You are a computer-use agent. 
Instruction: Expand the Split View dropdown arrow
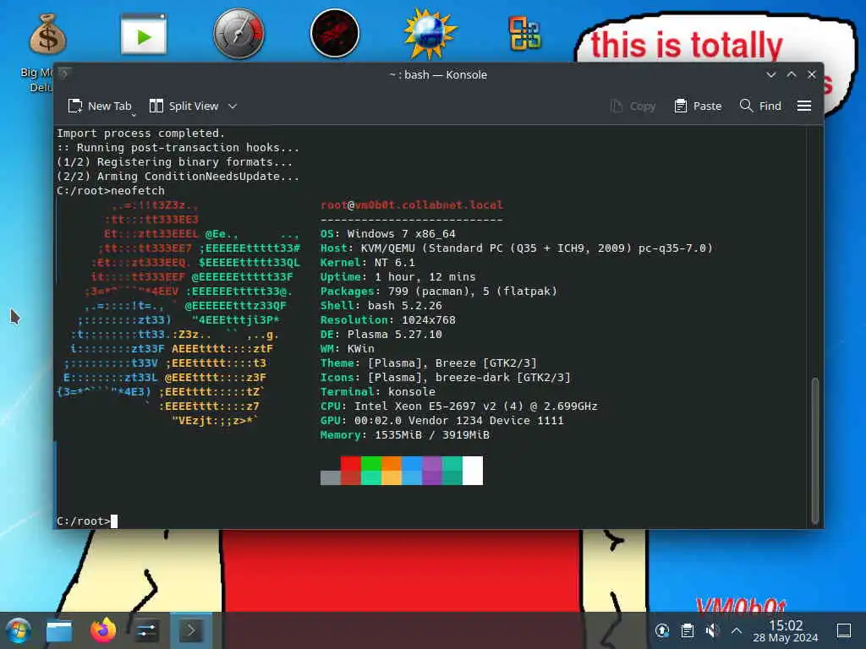(x=233, y=106)
